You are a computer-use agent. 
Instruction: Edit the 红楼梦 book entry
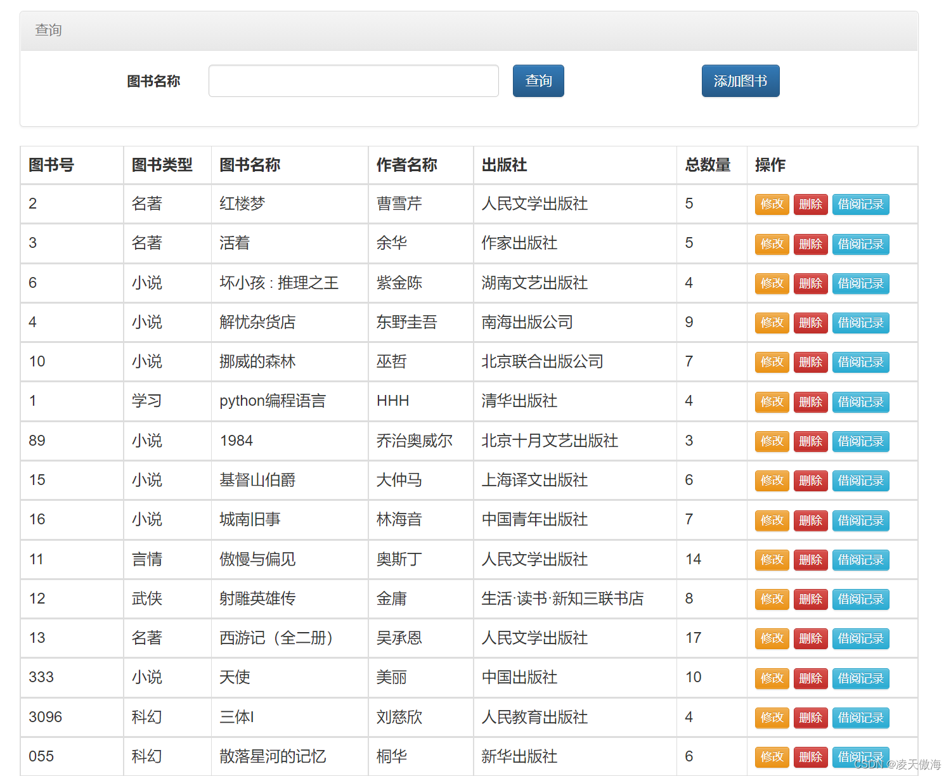point(772,204)
